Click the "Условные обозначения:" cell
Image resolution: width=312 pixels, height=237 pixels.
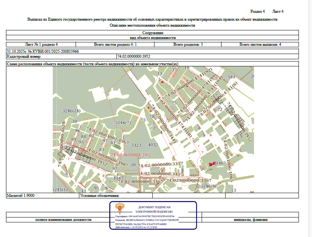tap(116, 195)
